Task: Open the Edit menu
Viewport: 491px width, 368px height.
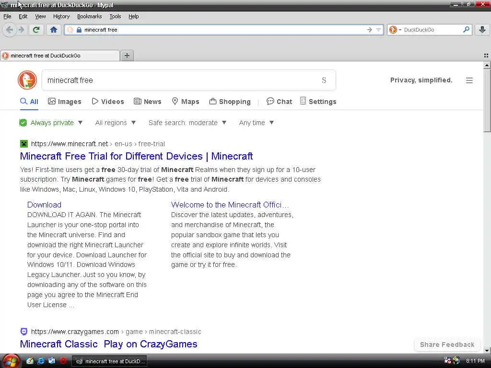Action: [23, 16]
